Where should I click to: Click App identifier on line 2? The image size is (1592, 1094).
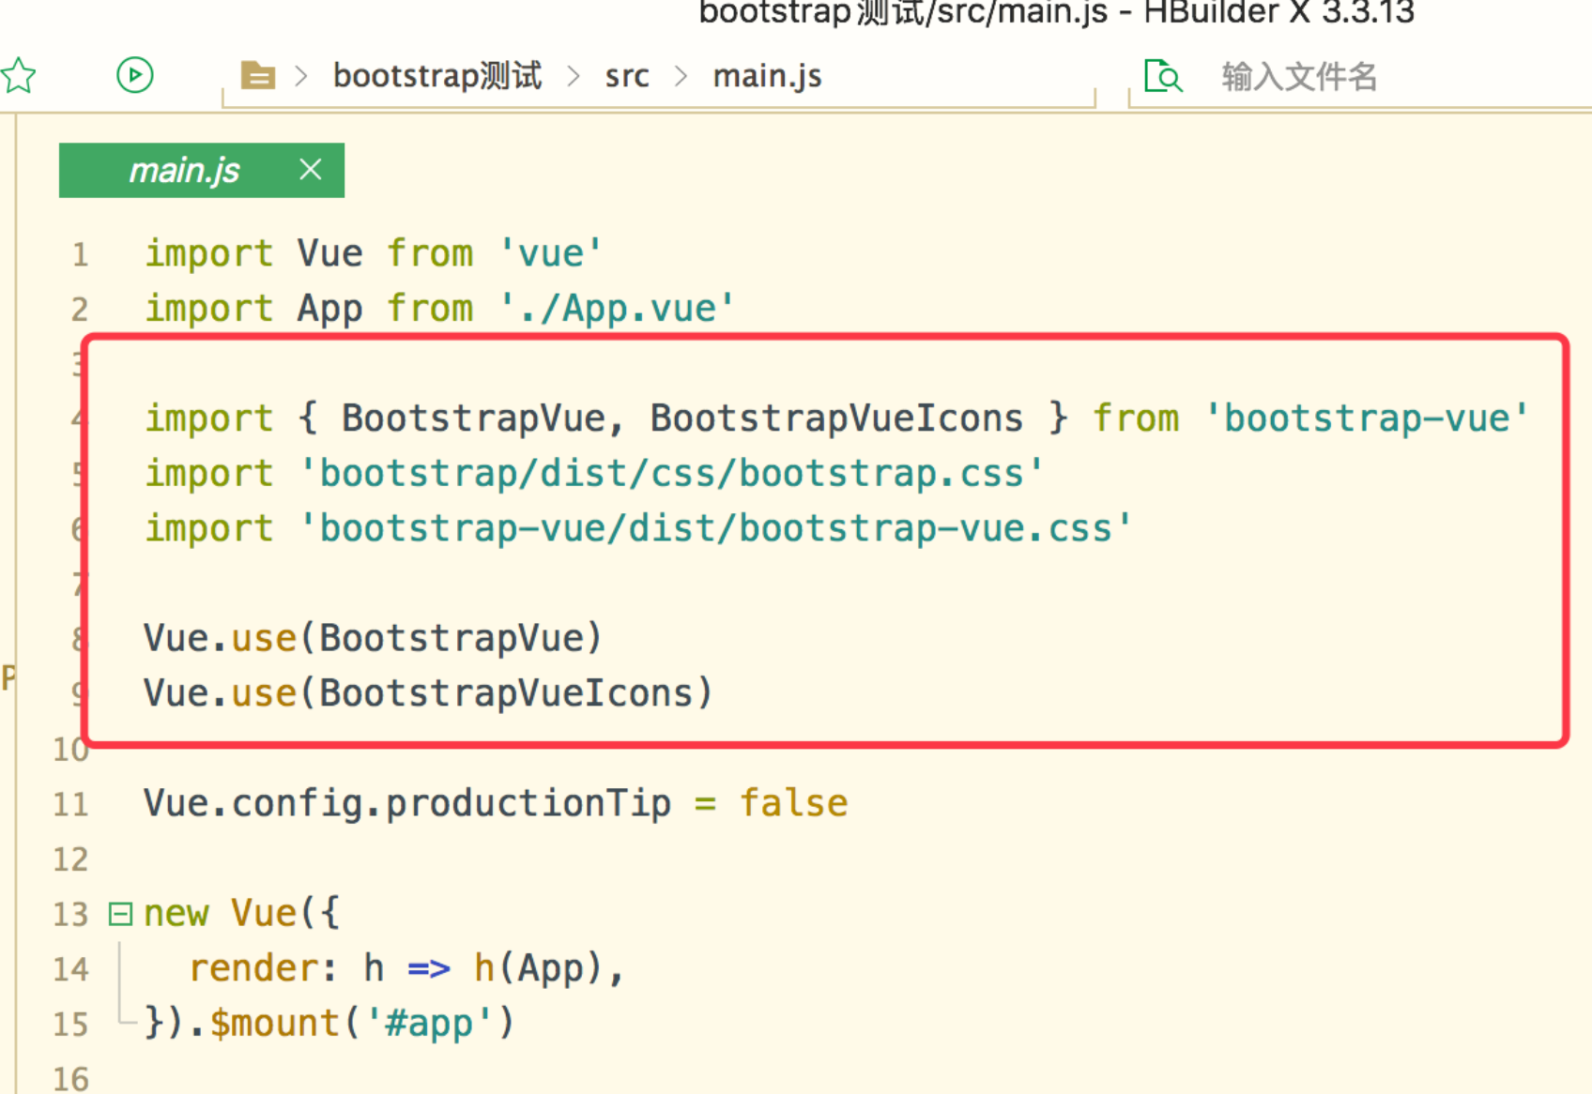329,309
